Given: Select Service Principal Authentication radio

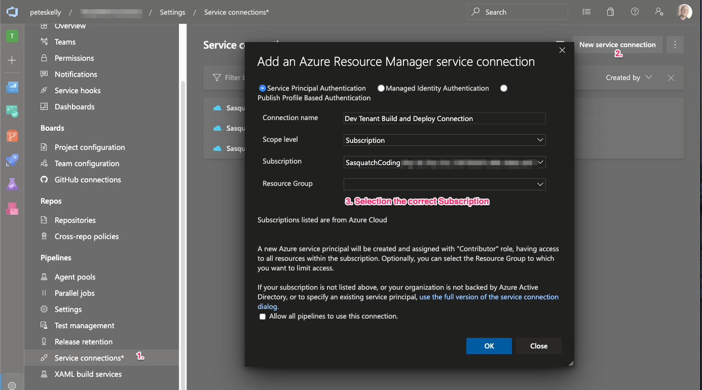Looking at the screenshot, I should pyautogui.click(x=262, y=88).
